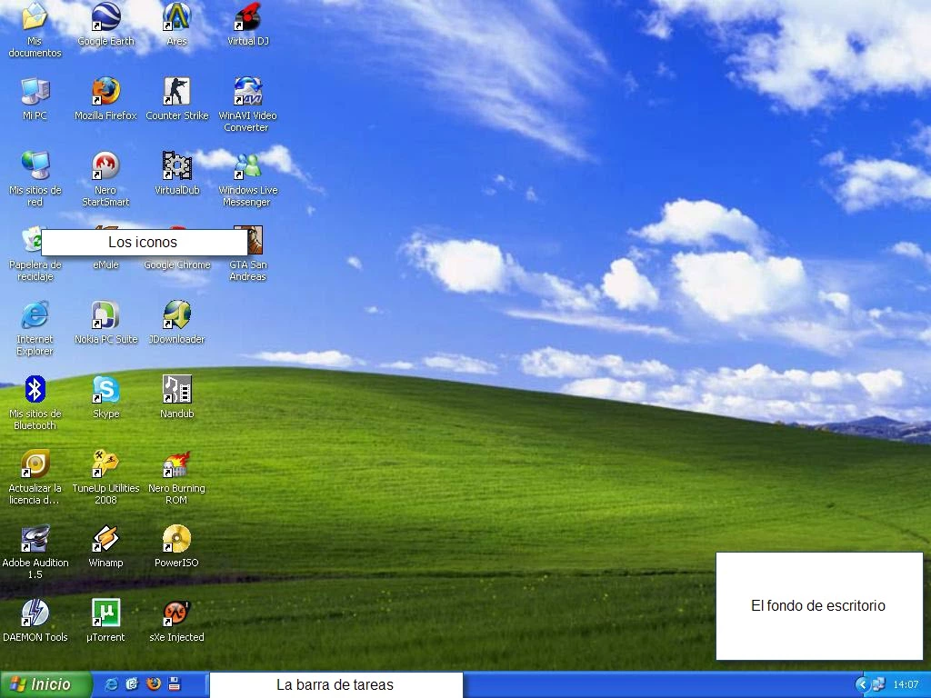Select the Nandub shortcut icon
The height and width of the screenshot is (698, 931).
(177, 389)
